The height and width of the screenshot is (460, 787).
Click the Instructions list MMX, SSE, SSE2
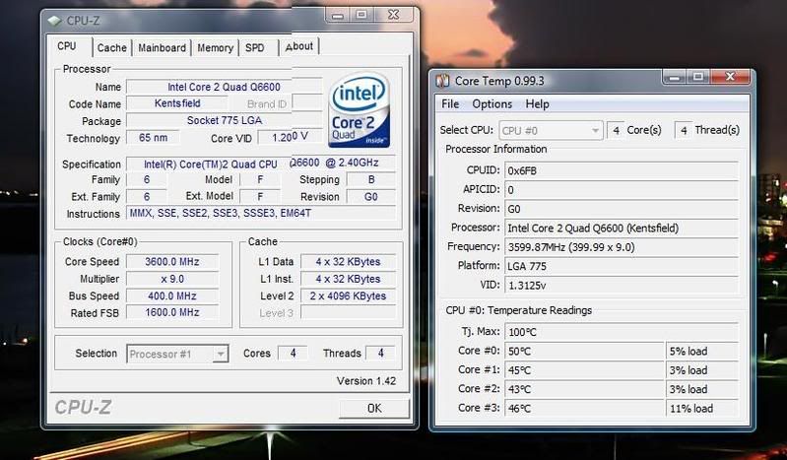(x=260, y=213)
